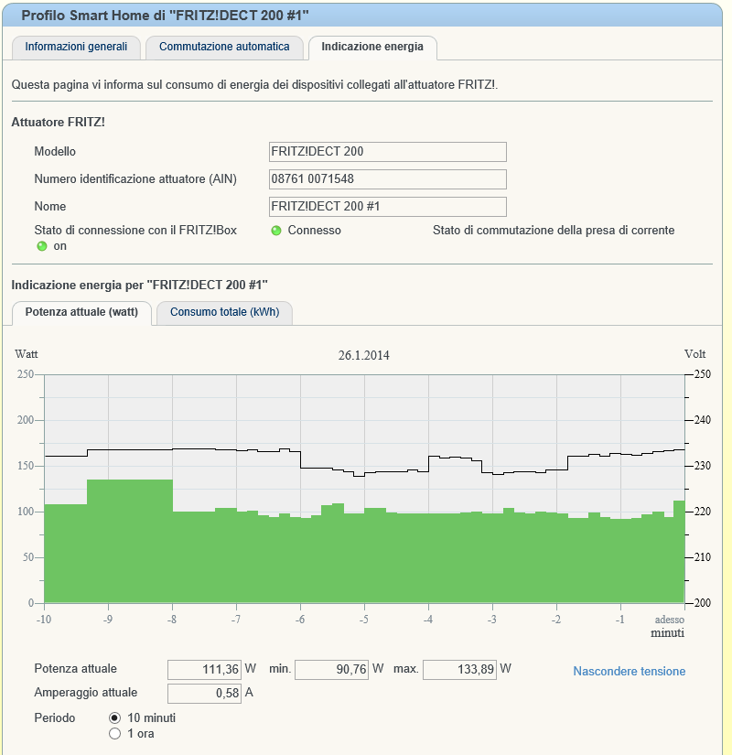Click the AIN number input field

pyautogui.click(x=388, y=179)
